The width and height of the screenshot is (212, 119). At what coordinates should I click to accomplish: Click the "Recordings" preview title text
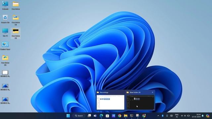(104, 93)
